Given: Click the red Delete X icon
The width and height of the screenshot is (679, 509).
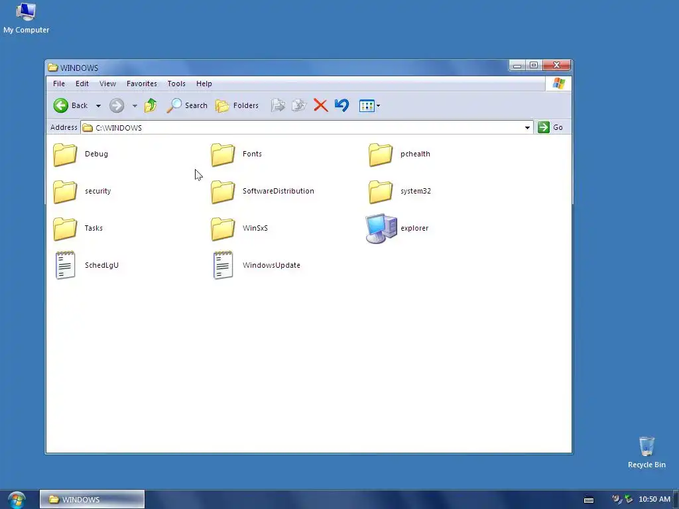Looking at the screenshot, I should (x=320, y=105).
